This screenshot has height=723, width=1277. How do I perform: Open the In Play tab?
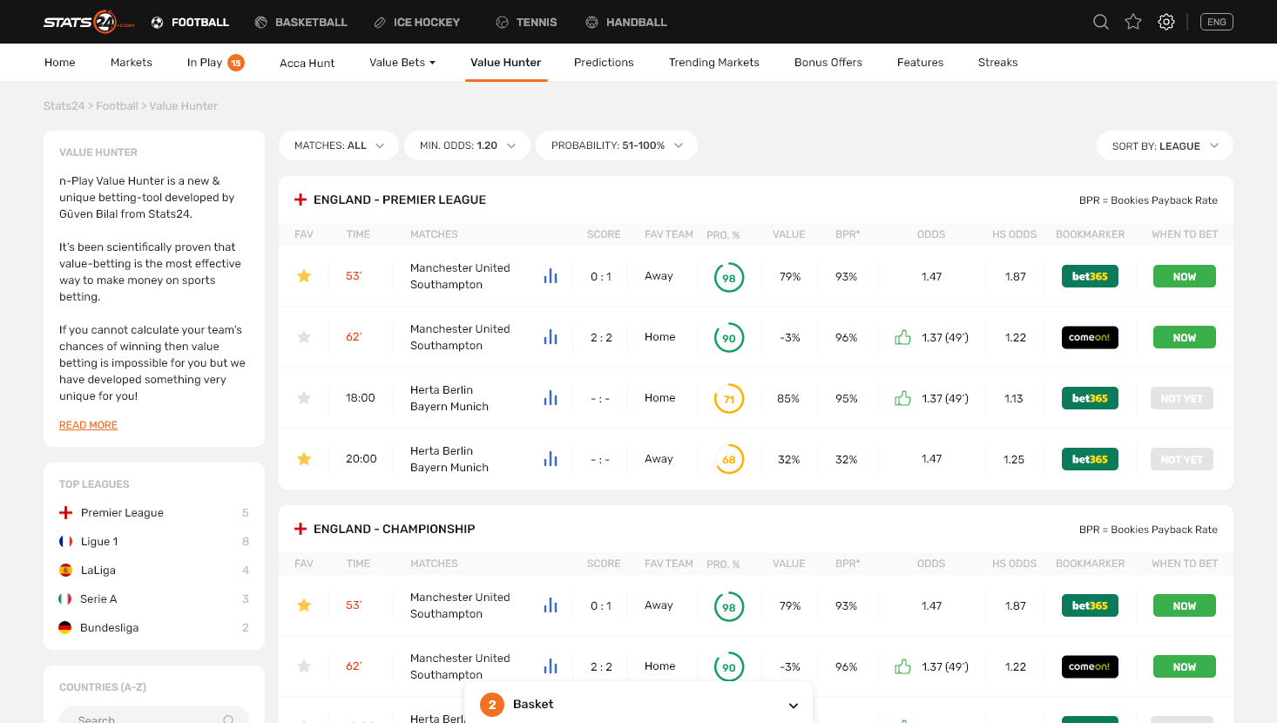coord(205,63)
